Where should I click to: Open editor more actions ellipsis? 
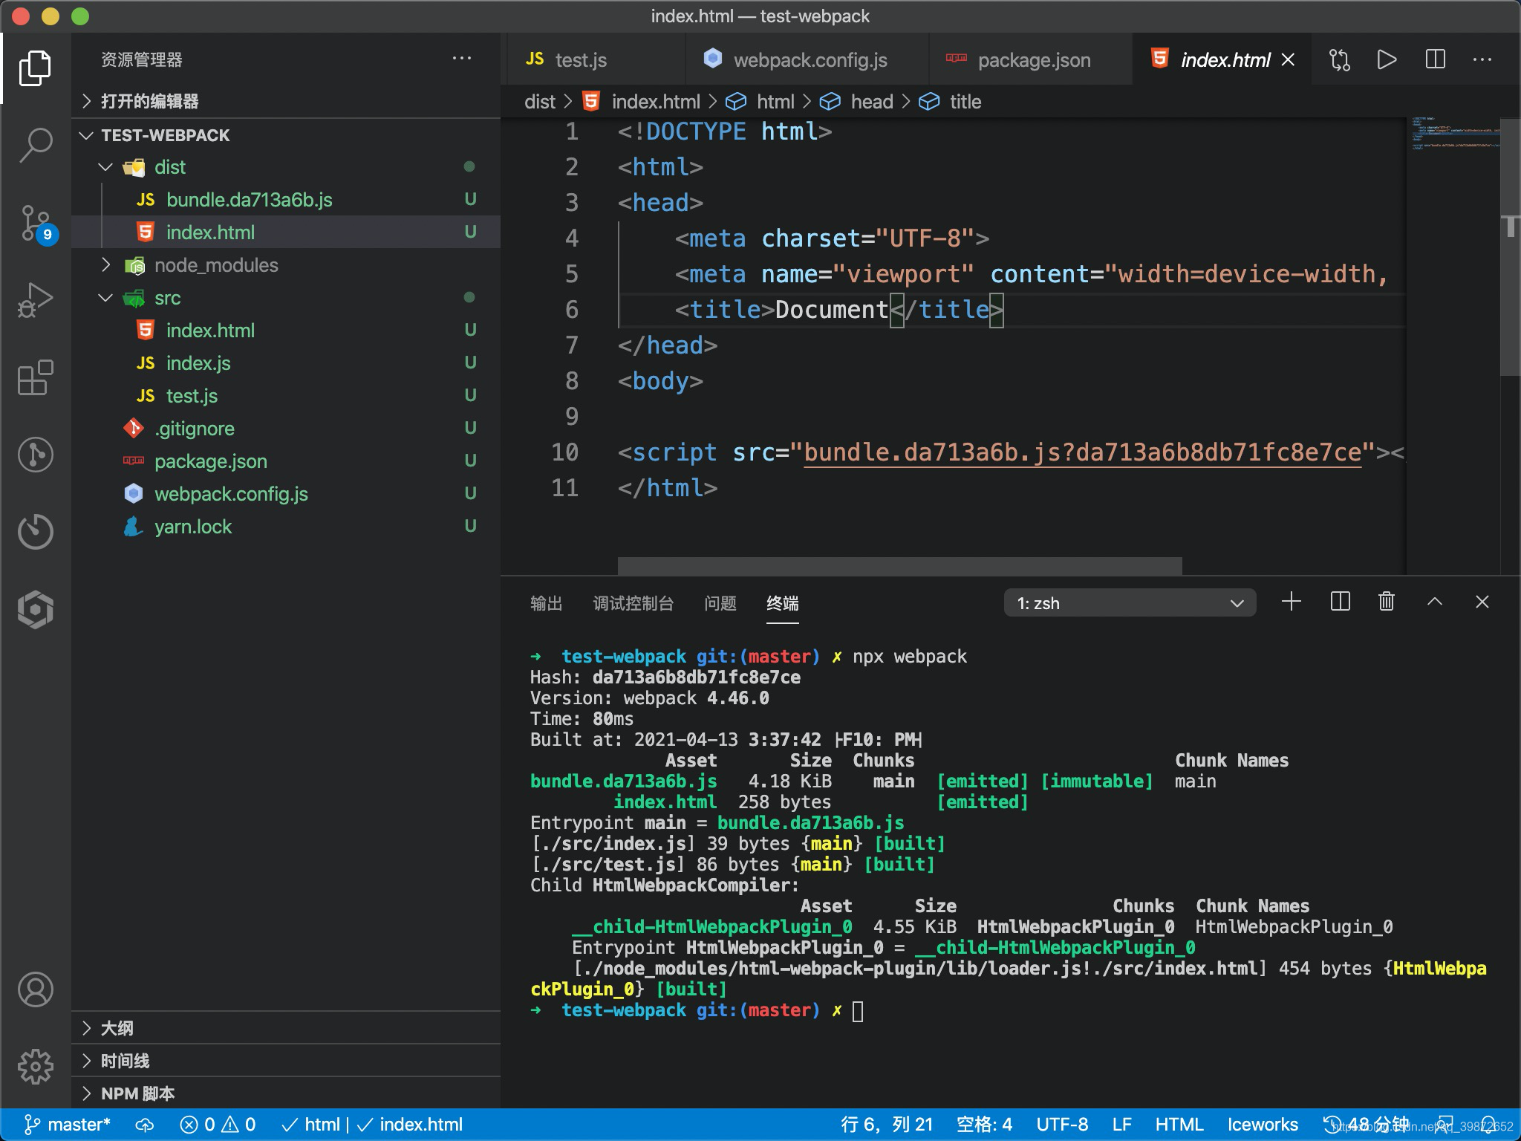(1482, 59)
